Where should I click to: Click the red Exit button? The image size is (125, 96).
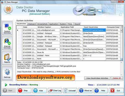coord(116,90)
